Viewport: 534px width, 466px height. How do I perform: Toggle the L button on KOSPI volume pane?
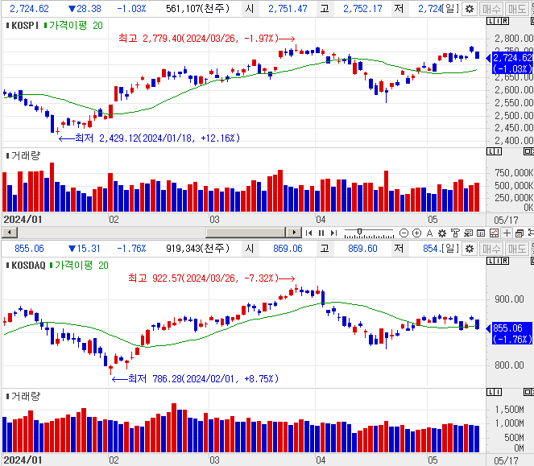pyautogui.click(x=491, y=151)
